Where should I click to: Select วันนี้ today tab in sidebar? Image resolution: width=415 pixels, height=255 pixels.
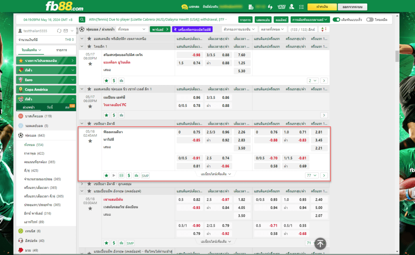49,107
